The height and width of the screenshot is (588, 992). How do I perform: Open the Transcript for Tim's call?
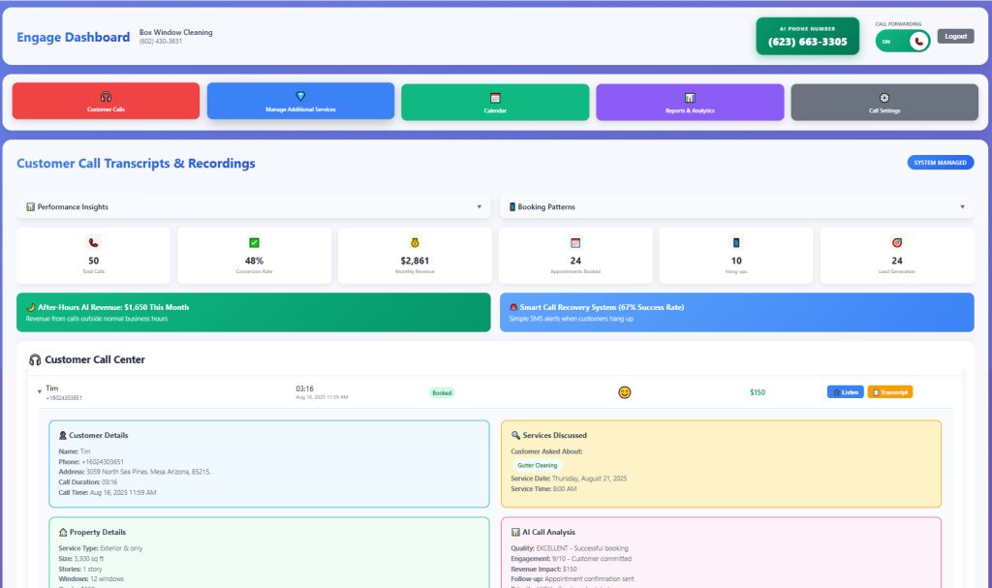889,392
